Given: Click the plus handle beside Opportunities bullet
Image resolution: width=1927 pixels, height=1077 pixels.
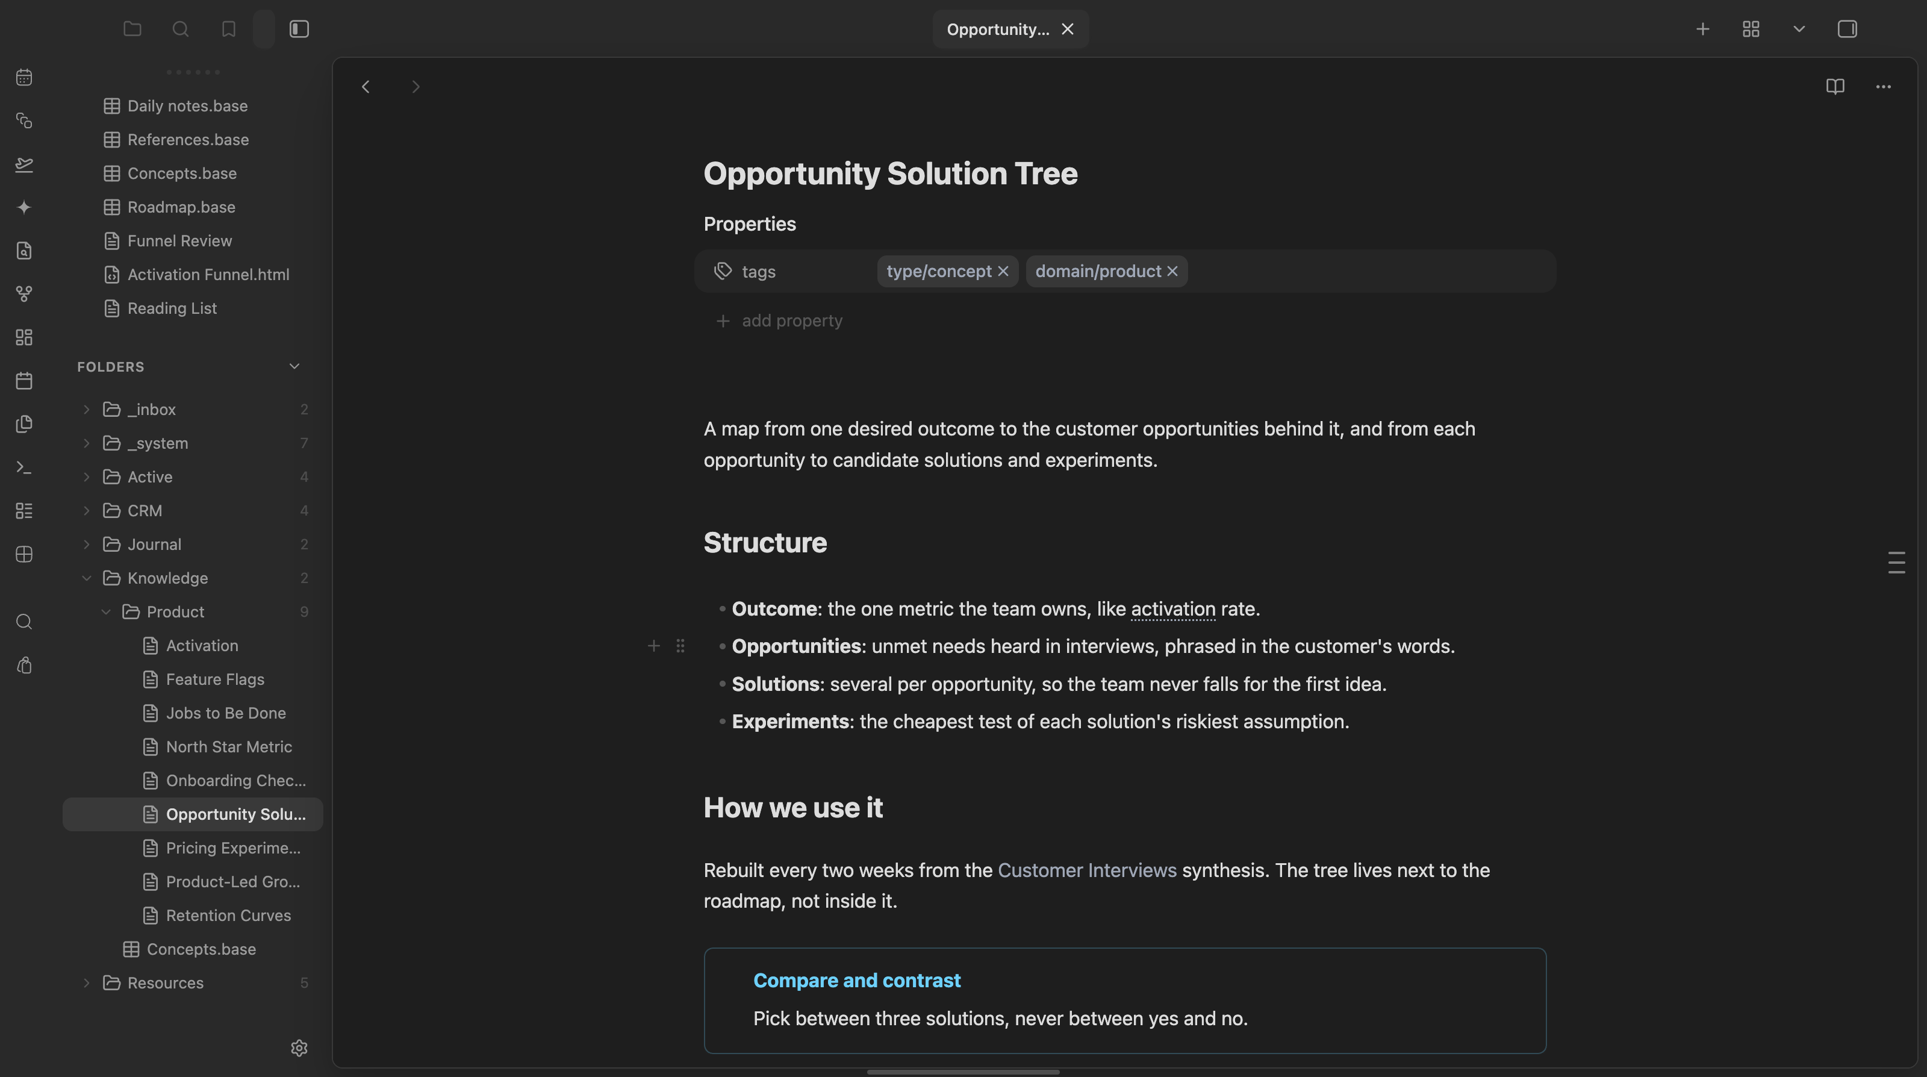Looking at the screenshot, I should coord(653,646).
